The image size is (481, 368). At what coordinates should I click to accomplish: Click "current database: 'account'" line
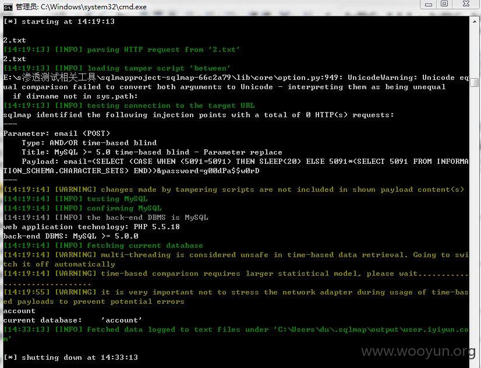click(73, 320)
